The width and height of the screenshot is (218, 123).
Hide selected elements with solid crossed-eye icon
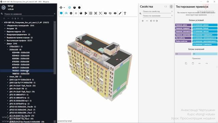(105, 13)
